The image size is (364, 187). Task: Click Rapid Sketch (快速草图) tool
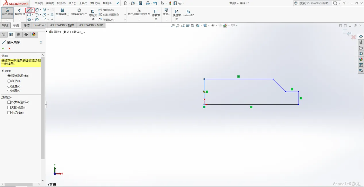[x=177, y=15]
